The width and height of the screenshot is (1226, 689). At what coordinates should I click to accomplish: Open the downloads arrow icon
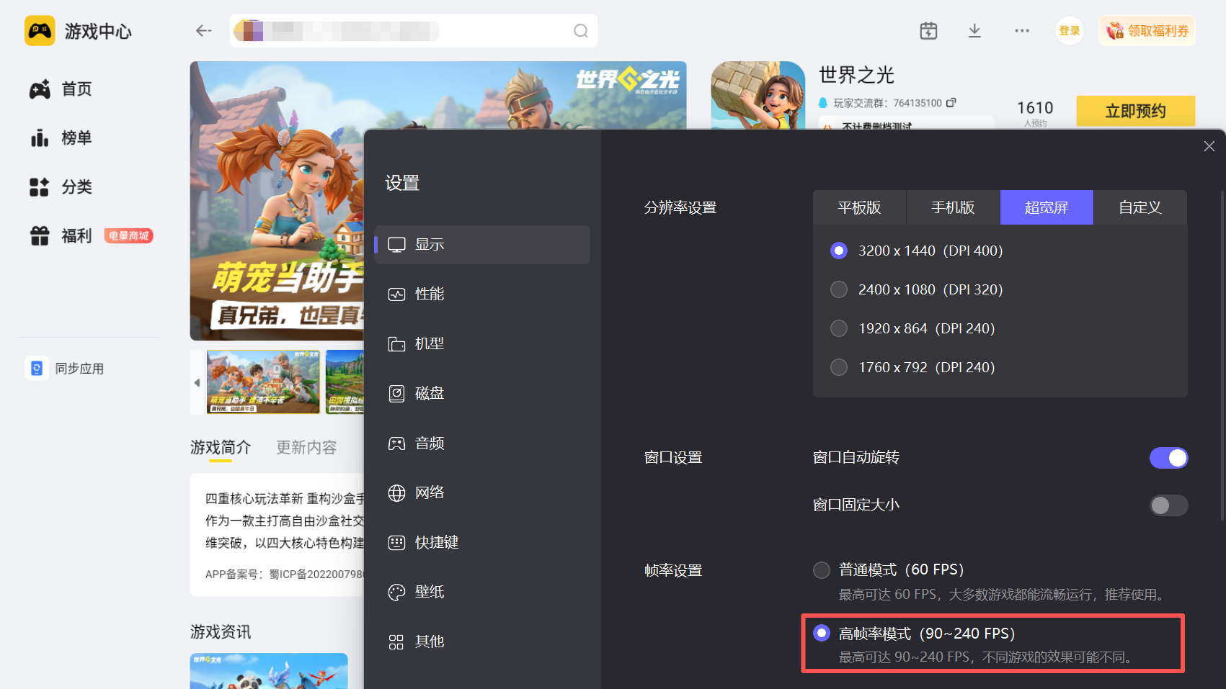point(974,30)
